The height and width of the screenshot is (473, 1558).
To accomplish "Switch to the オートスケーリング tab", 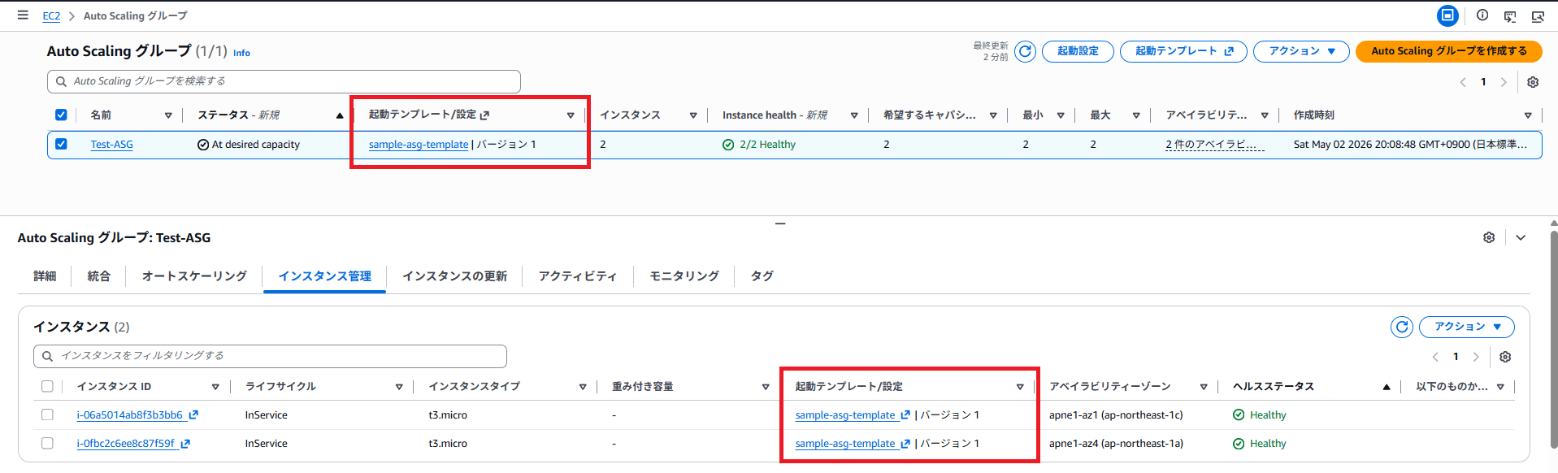I will (194, 276).
